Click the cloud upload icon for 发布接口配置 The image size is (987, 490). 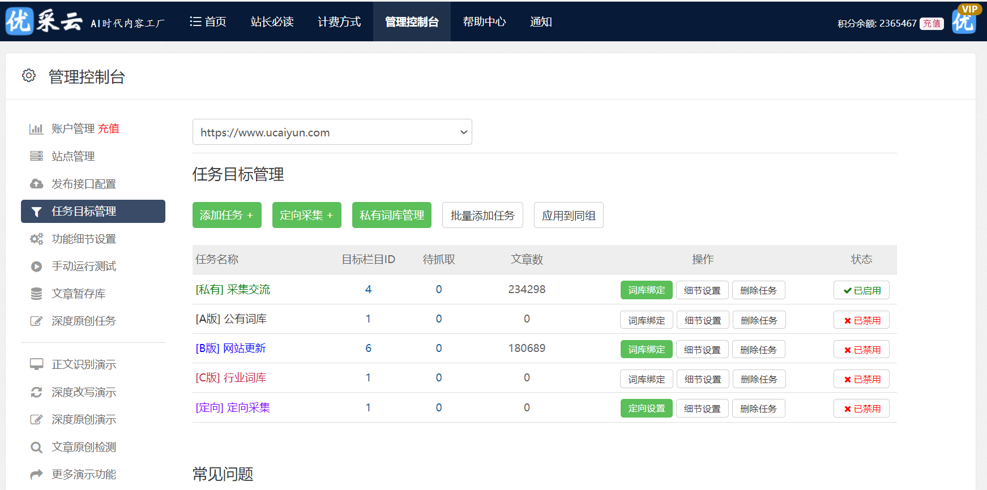36,184
